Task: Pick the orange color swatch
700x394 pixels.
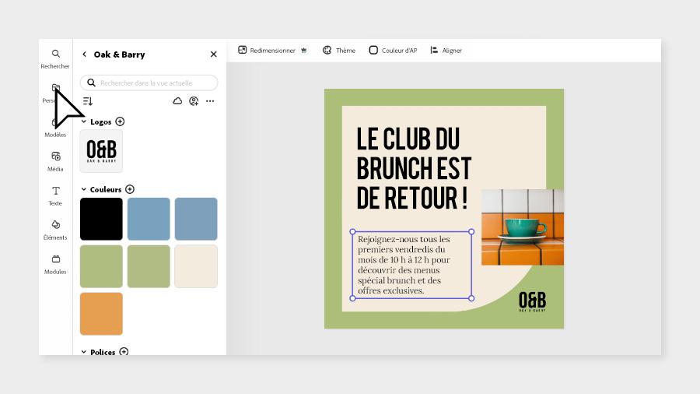Action: pyautogui.click(x=101, y=314)
